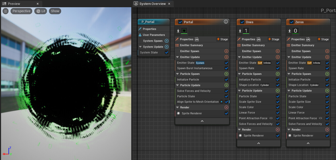Add a module to Zeros Particle Spawn
336x160 pixels.
327,74
